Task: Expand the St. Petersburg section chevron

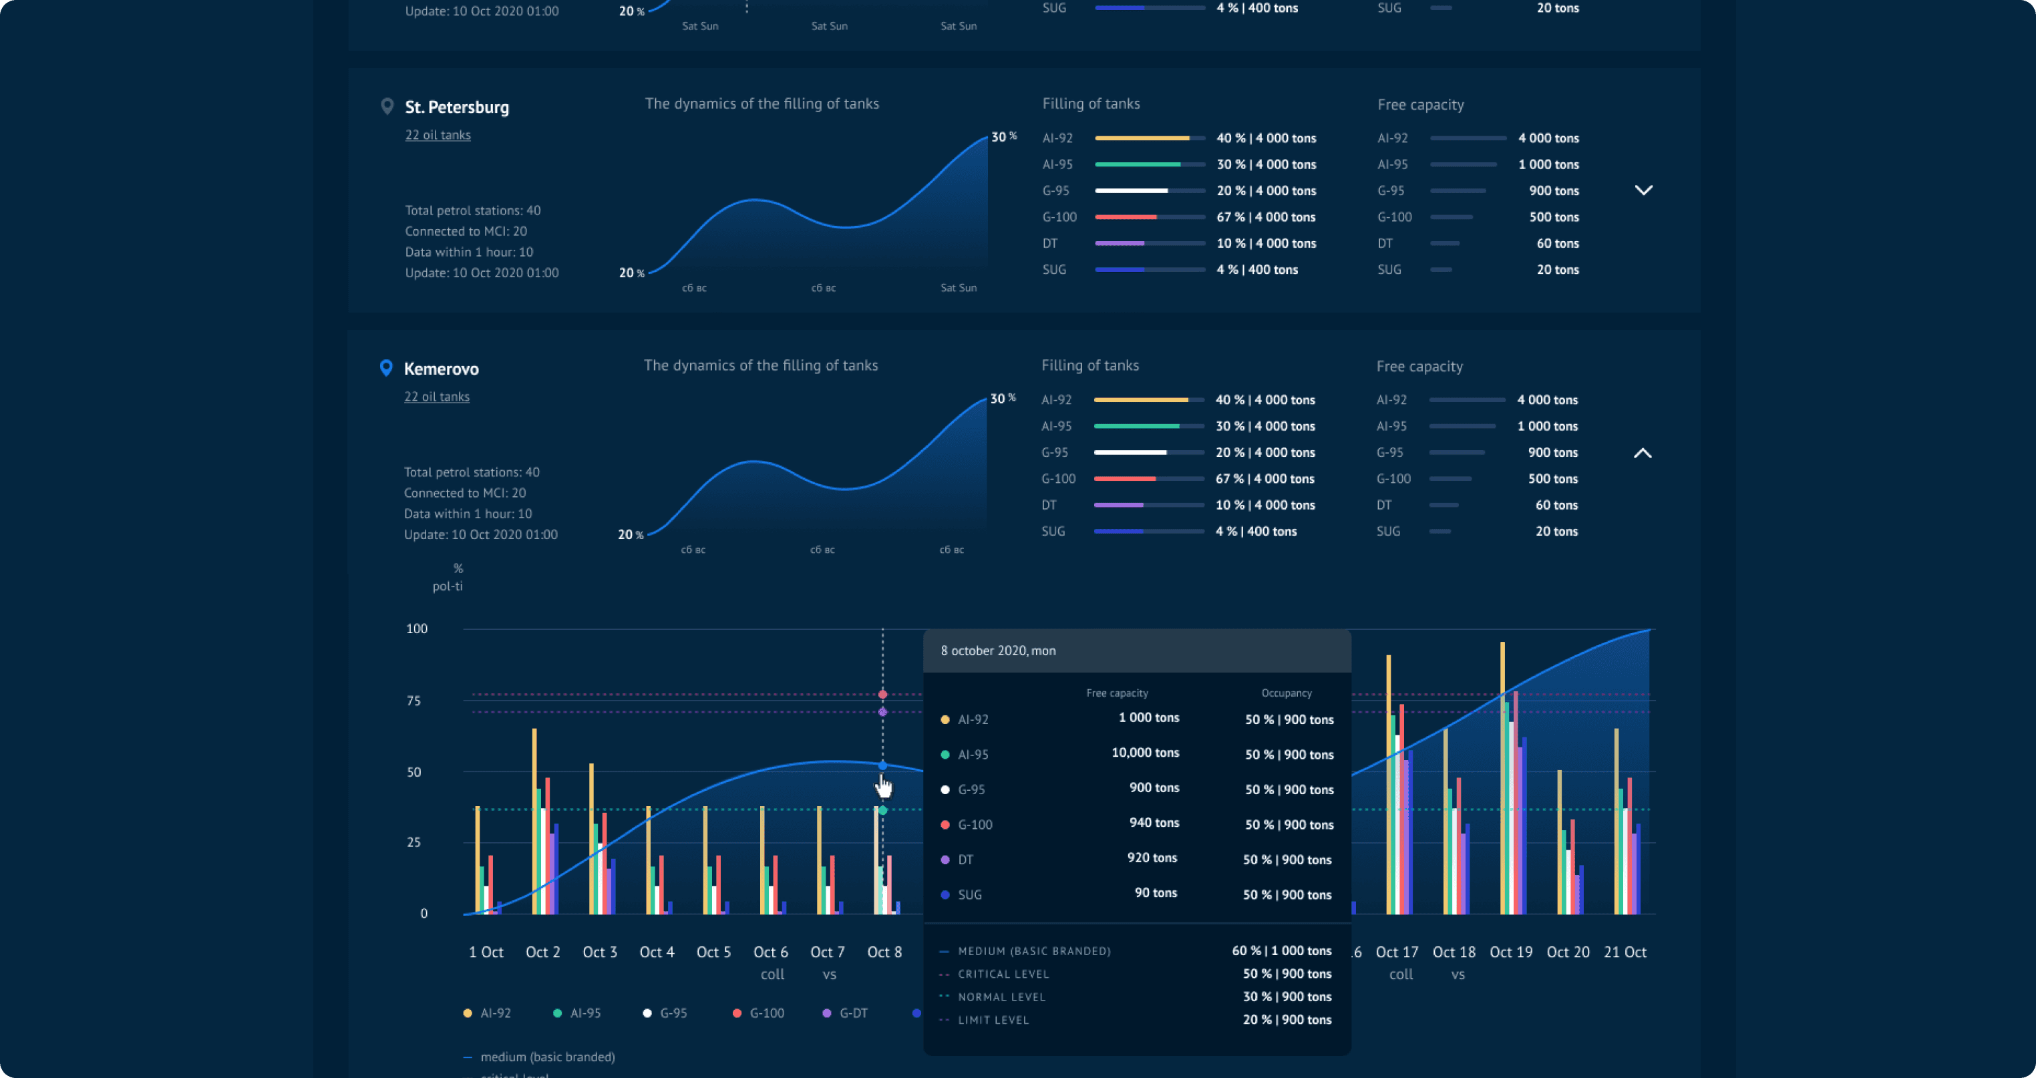Action: 1643,190
